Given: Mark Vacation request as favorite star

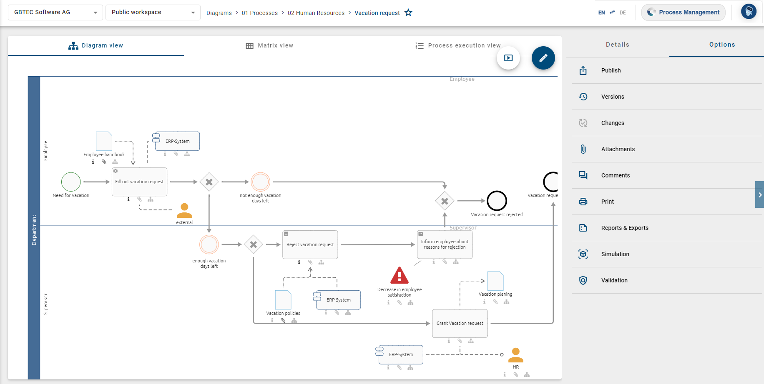Looking at the screenshot, I should [x=408, y=12].
